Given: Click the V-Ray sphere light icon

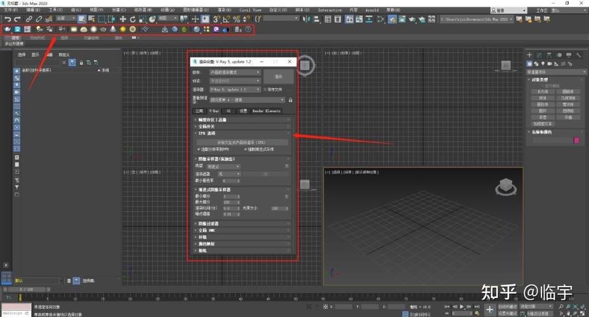Looking at the screenshot, I should 93,29.
